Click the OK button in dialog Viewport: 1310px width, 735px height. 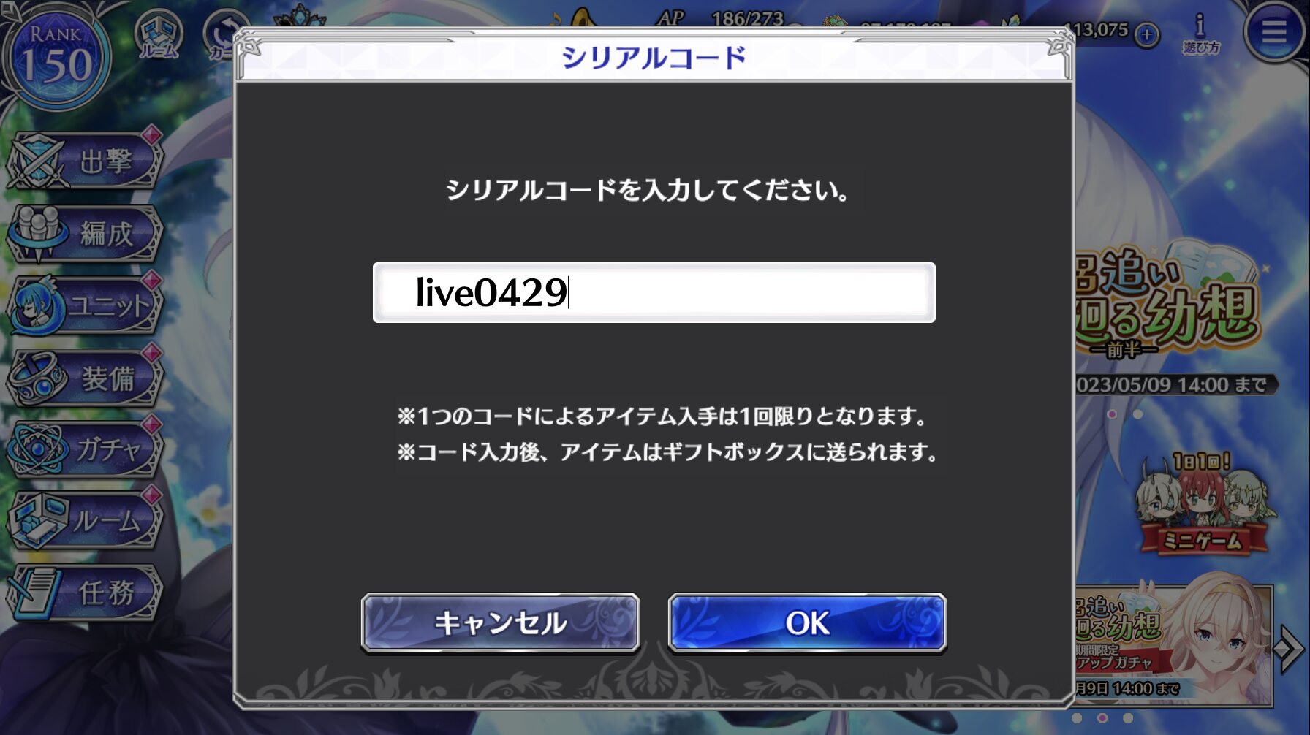point(807,622)
